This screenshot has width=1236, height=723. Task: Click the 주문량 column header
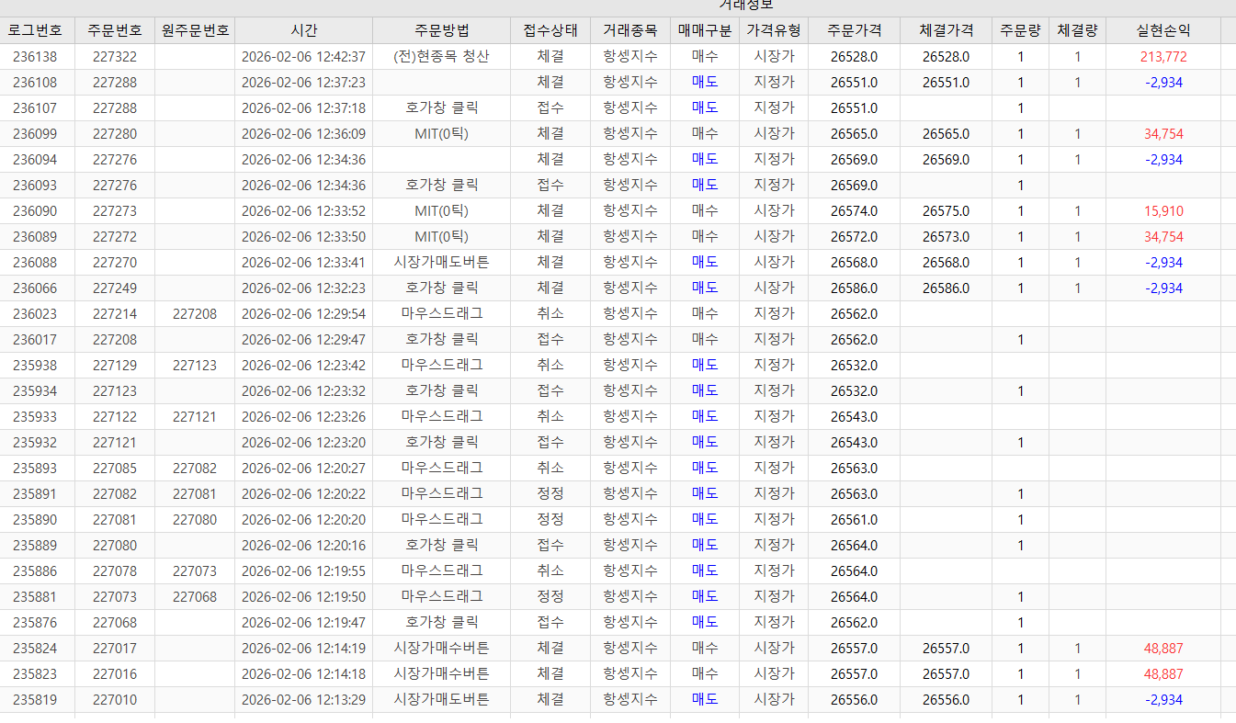[x=1020, y=30]
